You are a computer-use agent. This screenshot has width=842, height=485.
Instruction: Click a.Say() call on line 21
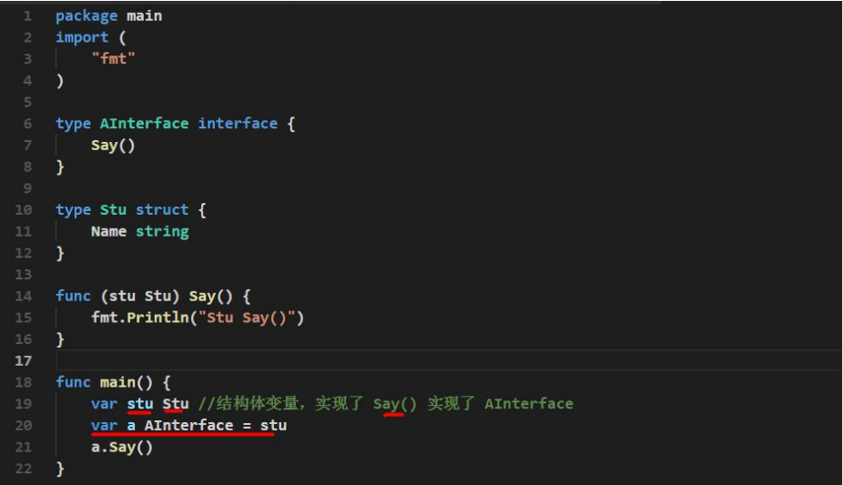click(122, 447)
